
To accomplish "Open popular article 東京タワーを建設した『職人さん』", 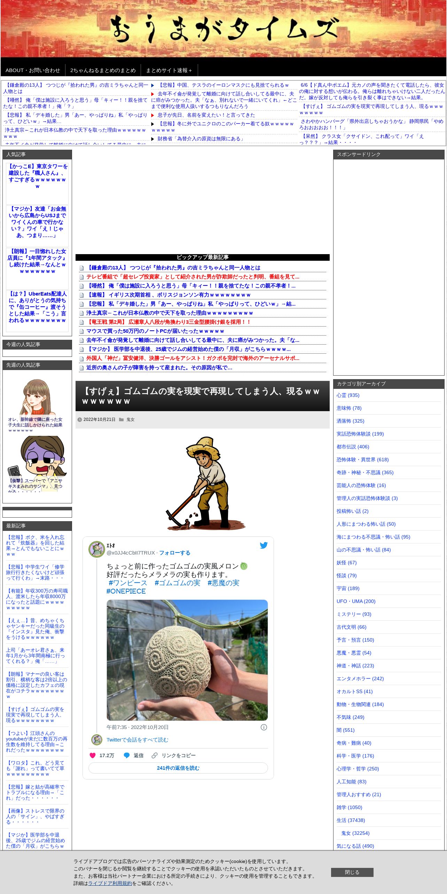I will 37,177.
